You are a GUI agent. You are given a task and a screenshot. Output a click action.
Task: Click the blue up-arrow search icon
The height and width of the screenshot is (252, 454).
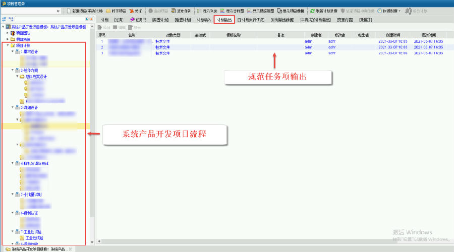87,19
